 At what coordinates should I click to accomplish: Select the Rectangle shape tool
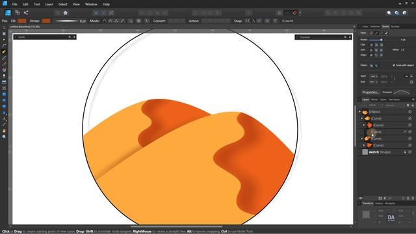(x=4, y=94)
